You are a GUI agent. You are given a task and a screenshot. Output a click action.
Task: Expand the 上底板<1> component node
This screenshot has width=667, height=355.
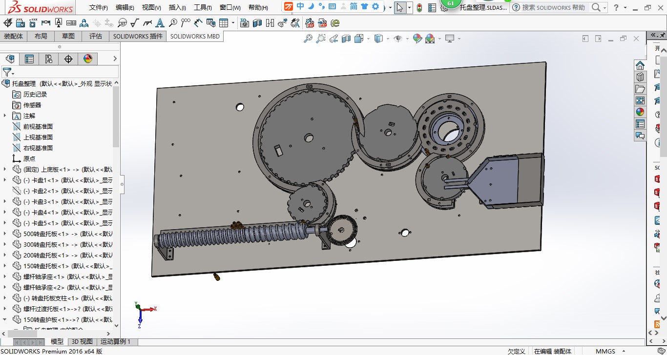pyautogui.click(x=5, y=169)
